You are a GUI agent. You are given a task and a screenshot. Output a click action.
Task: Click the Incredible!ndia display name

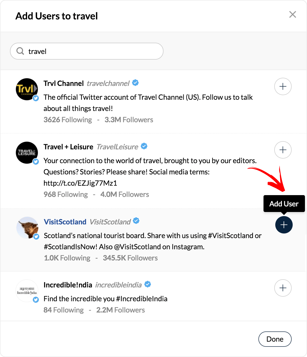[68, 285]
